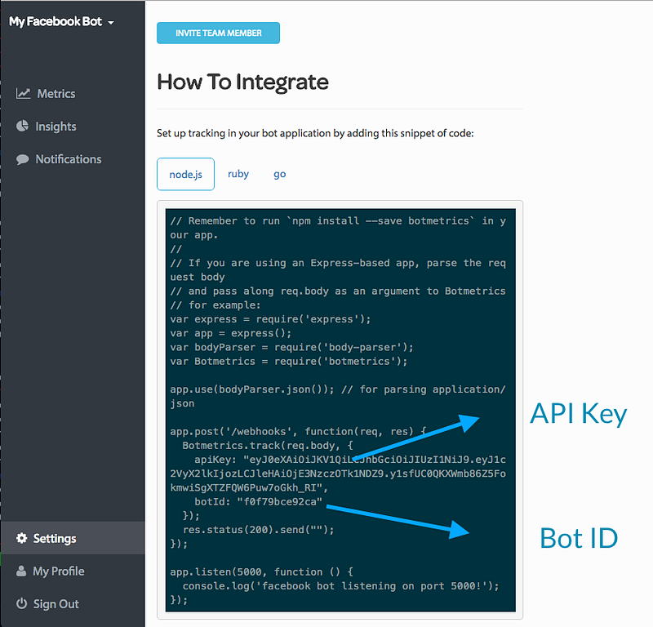Click the "var app = express();" line
The height and width of the screenshot is (627, 653).
pos(231,333)
